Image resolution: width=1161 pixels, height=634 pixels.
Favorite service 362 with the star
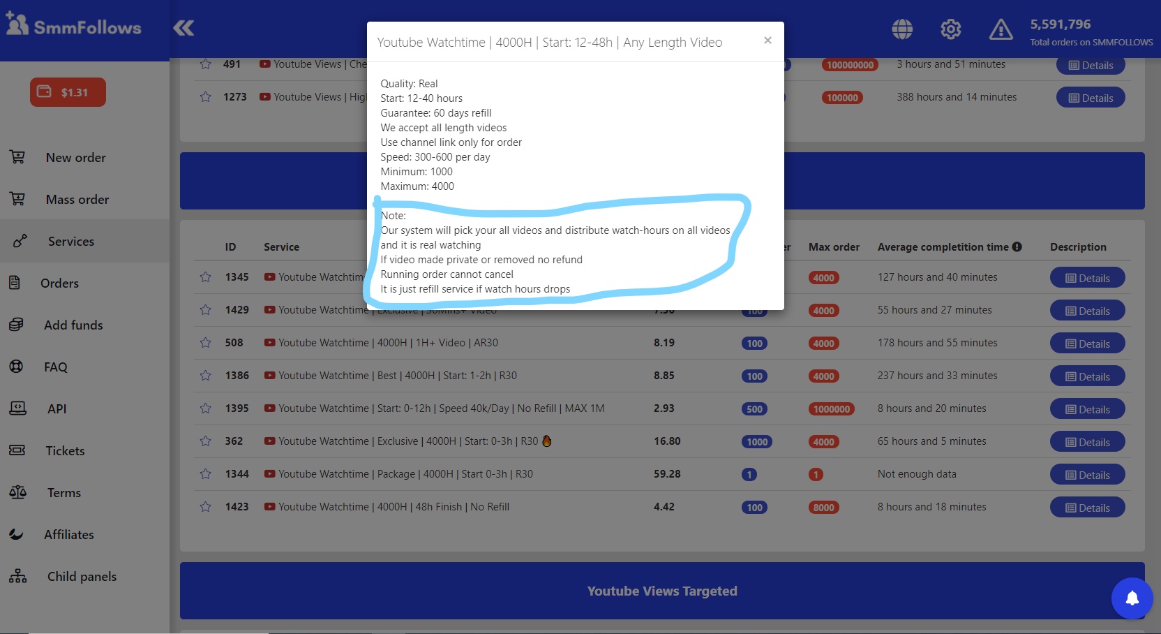point(205,441)
